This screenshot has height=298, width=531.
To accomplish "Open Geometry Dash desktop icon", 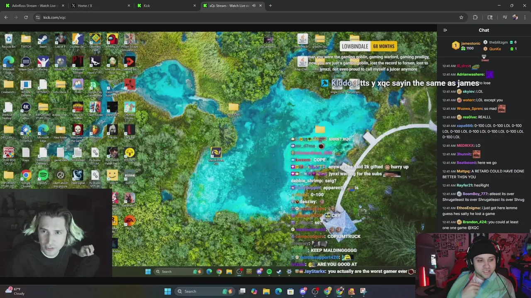I will coord(95,41).
